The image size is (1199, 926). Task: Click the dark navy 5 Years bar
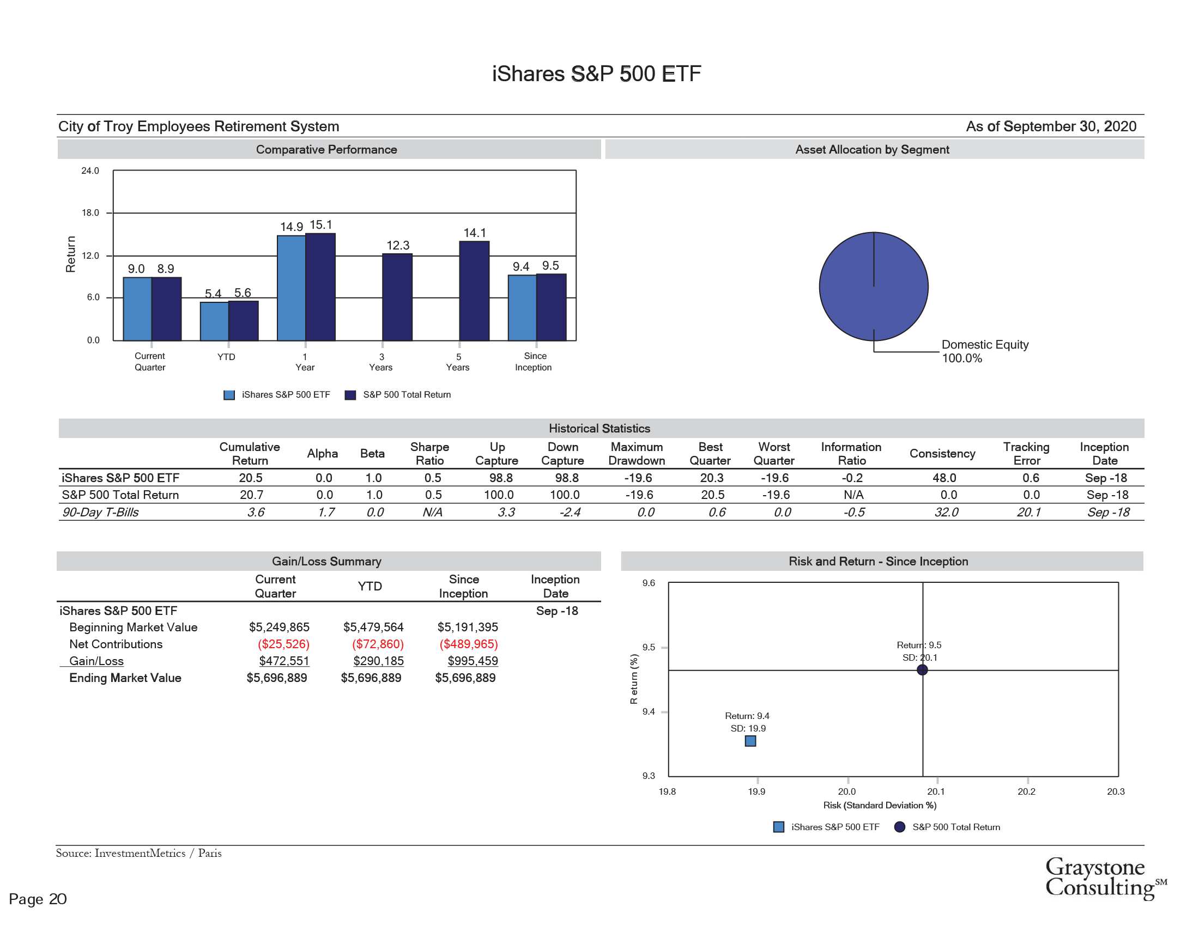[474, 291]
